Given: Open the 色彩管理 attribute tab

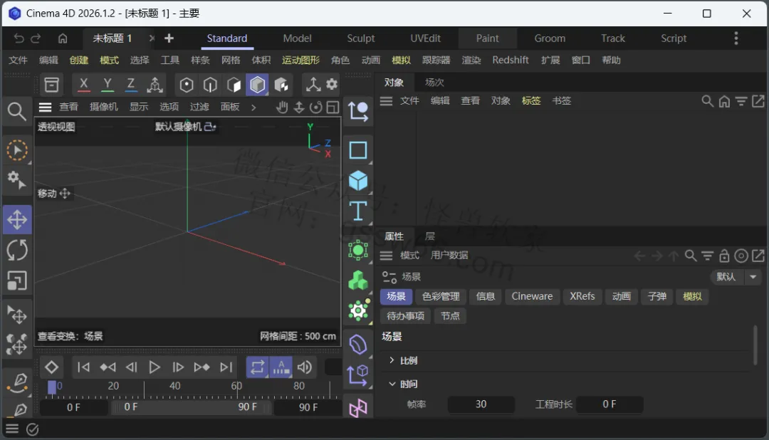Looking at the screenshot, I should (441, 296).
